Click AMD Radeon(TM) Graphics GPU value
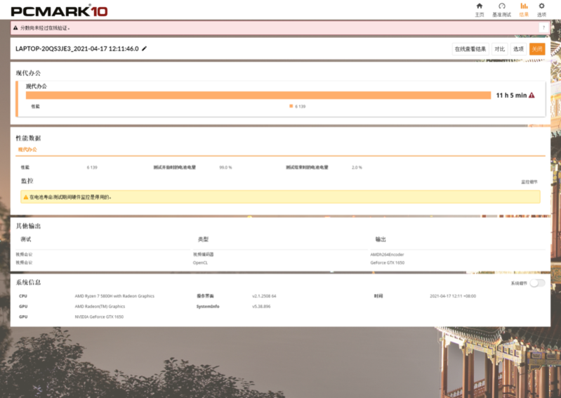Viewport: 561px width, 398px height. pyautogui.click(x=100, y=307)
